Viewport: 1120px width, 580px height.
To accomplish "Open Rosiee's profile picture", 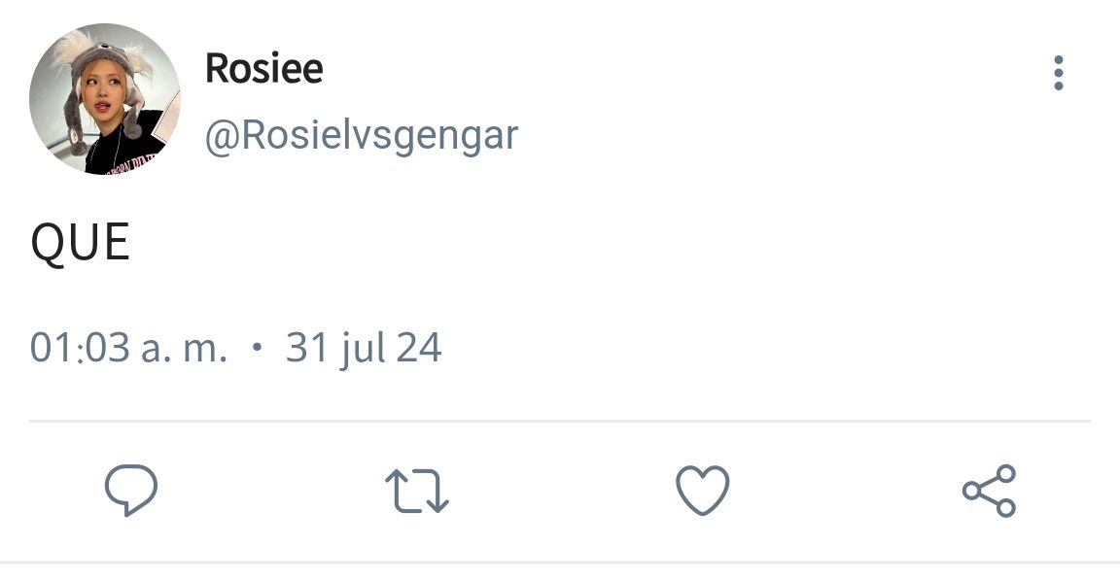I will 105,99.
